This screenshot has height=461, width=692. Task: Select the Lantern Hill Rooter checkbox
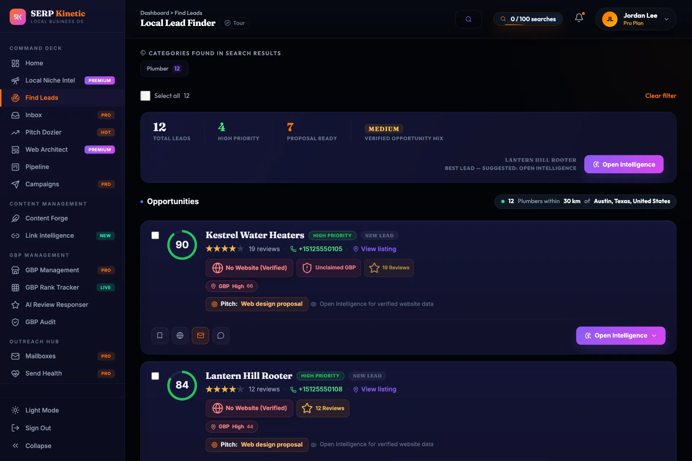click(155, 376)
